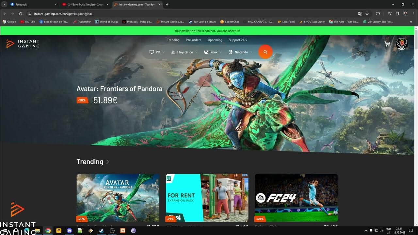418x235 pixels.
Task: Open Chrome in the taskbar
Action: click(48, 230)
